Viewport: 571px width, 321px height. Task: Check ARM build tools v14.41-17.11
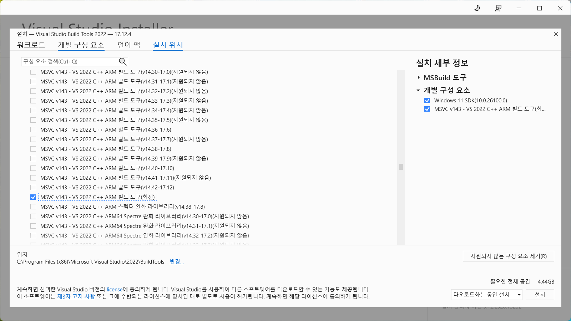click(33, 178)
